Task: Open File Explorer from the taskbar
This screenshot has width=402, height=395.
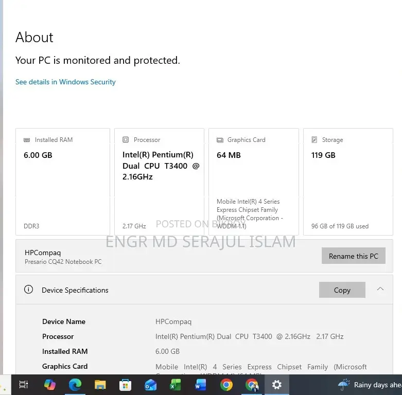Action: coord(100,385)
